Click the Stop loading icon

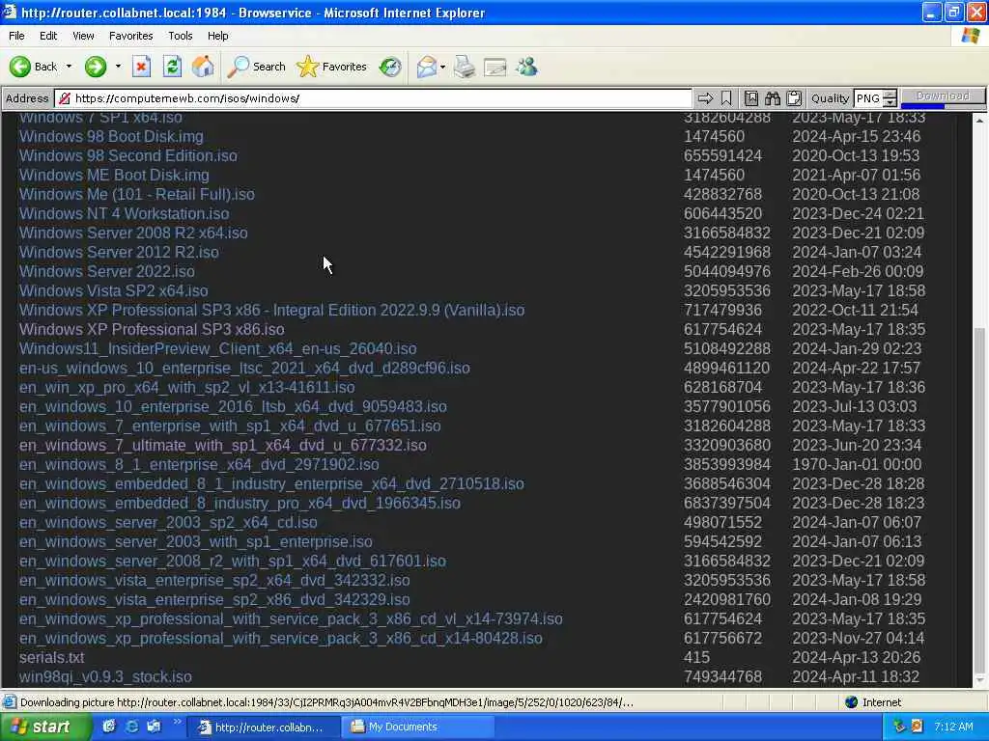[141, 67]
